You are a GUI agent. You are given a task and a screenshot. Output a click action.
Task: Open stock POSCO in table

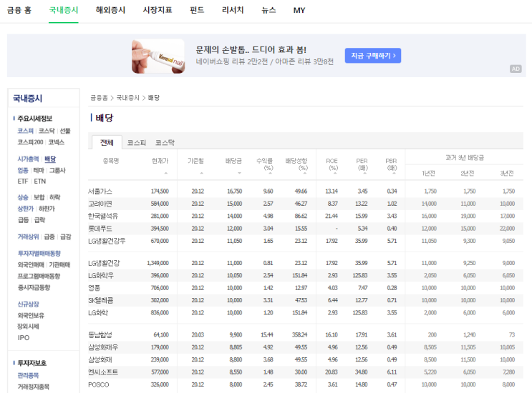[x=98, y=385]
